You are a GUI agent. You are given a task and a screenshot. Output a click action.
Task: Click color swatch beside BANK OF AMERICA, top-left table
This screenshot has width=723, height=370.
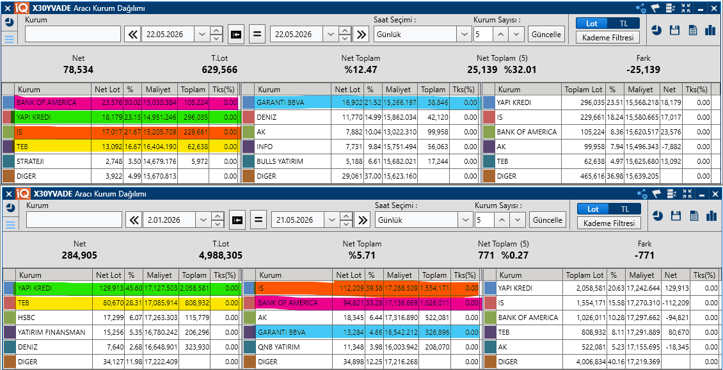pyautogui.click(x=8, y=102)
